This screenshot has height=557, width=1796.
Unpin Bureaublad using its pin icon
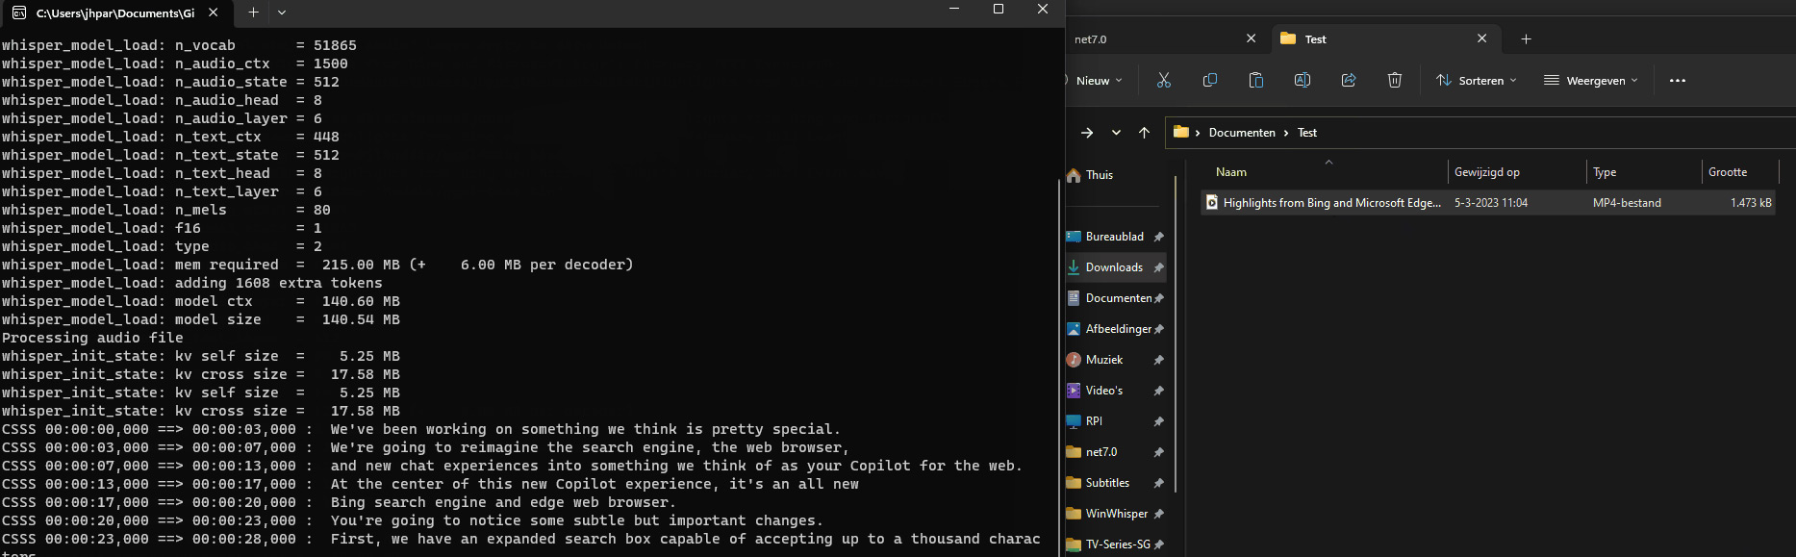[x=1158, y=237]
